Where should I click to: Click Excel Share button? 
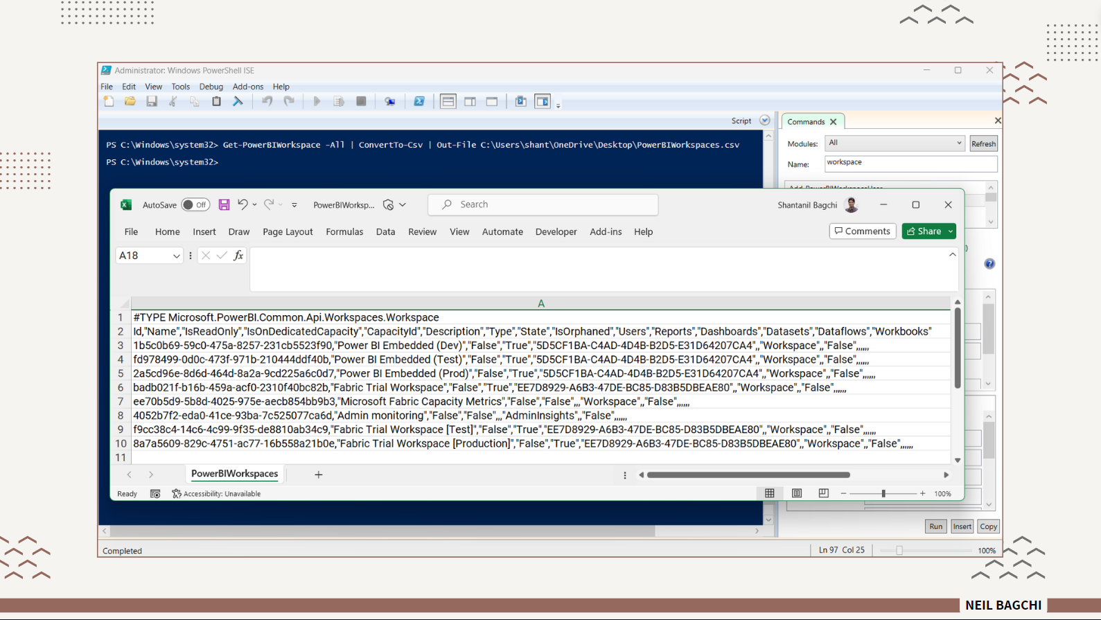click(924, 231)
